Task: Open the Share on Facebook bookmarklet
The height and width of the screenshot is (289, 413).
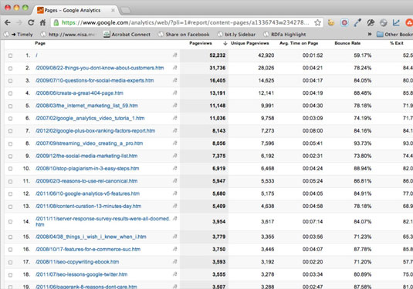Action: [x=184, y=34]
